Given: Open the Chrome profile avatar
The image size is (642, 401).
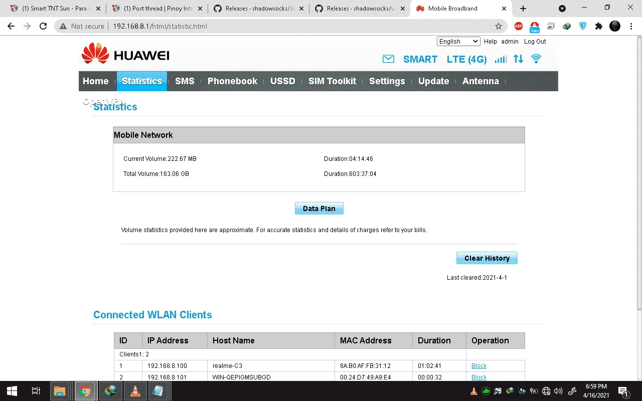Looking at the screenshot, I should [615, 26].
